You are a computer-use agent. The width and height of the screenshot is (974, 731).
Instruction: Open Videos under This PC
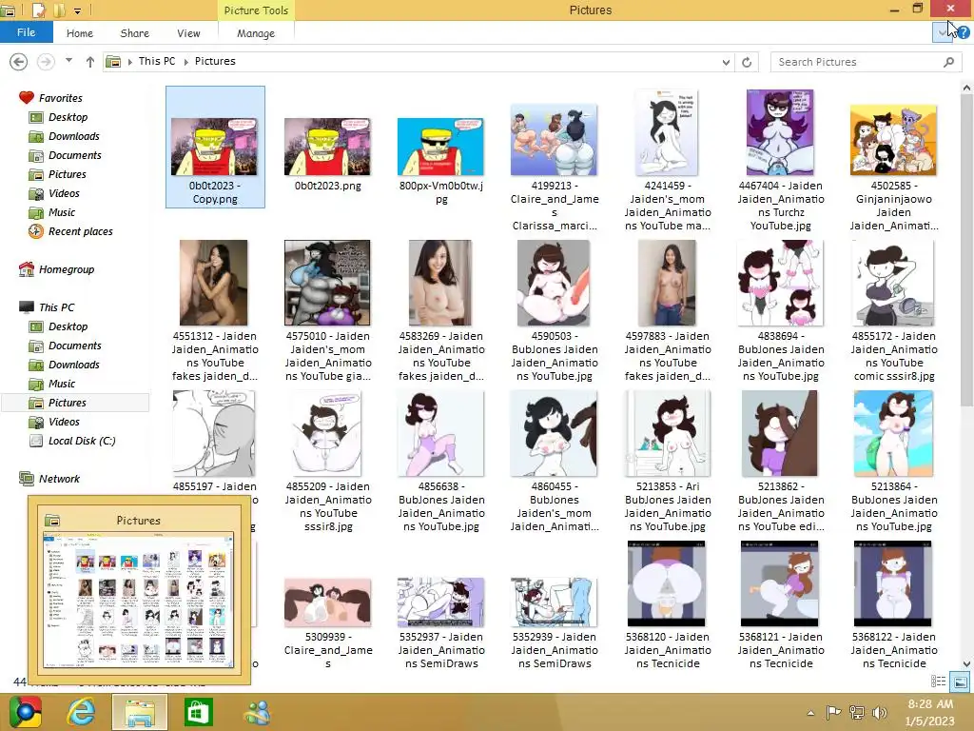coord(64,422)
